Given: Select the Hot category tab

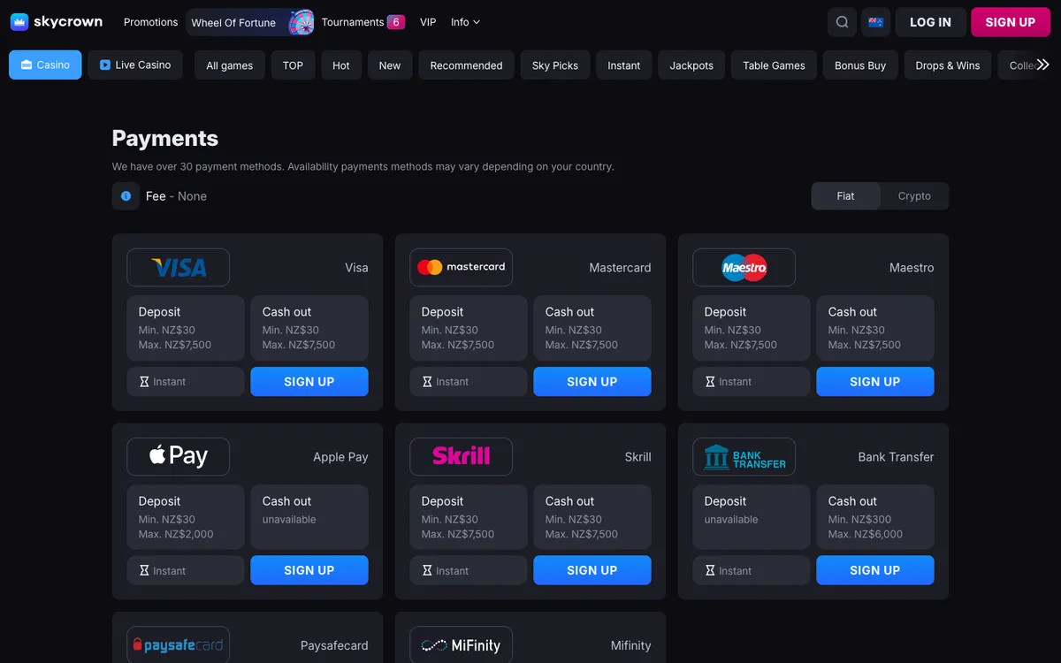Looking at the screenshot, I should point(341,65).
